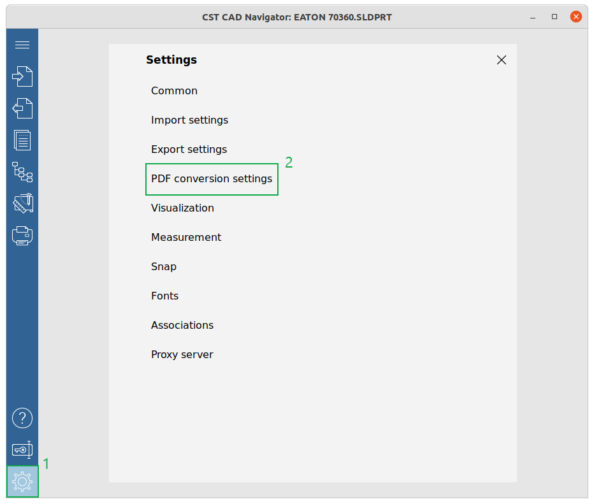
Task: Open PDF conversion settings
Action: 212,179
